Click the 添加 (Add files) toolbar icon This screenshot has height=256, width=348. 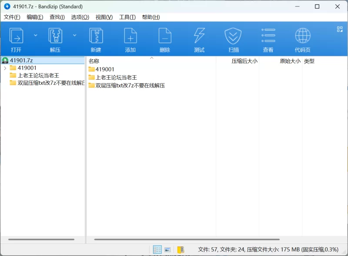point(130,39)
